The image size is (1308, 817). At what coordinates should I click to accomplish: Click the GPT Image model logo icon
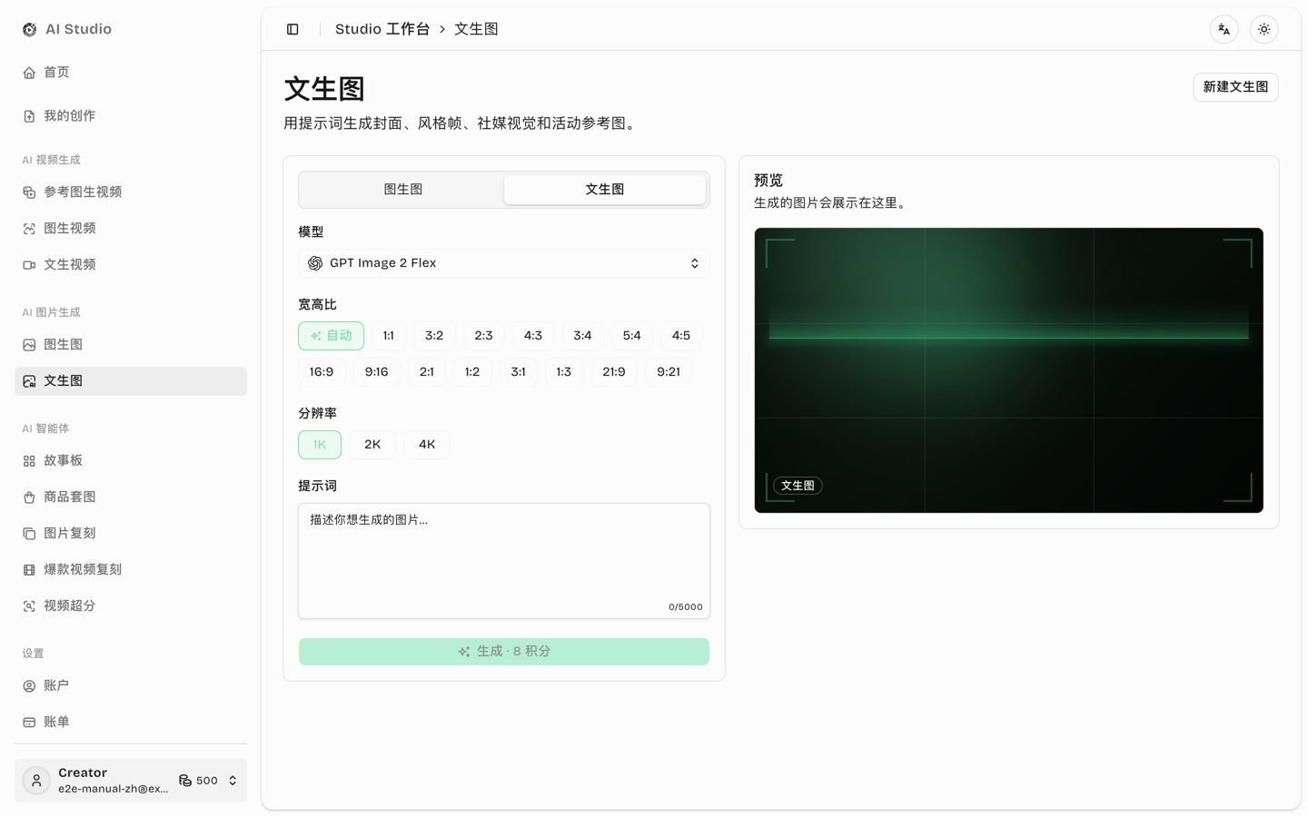point(315,263)
